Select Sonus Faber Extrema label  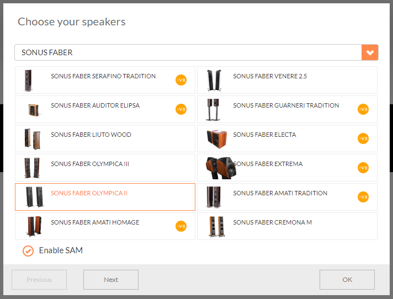[268, 164]
